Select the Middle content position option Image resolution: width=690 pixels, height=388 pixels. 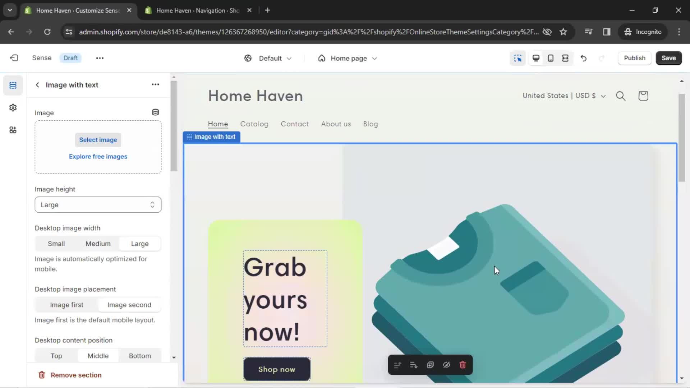98,355
